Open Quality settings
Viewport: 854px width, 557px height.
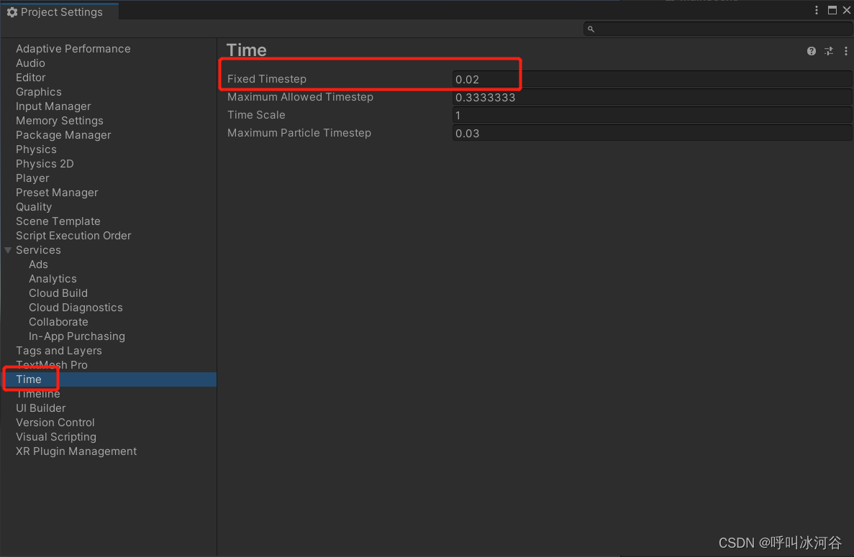(34, 207)
